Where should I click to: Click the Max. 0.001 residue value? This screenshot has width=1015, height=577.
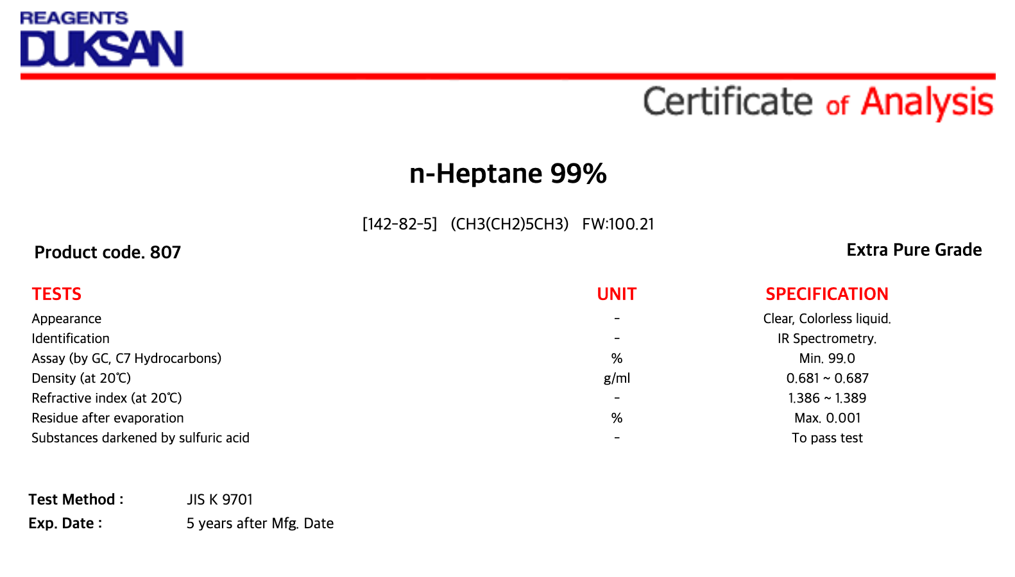pos(828,418)
